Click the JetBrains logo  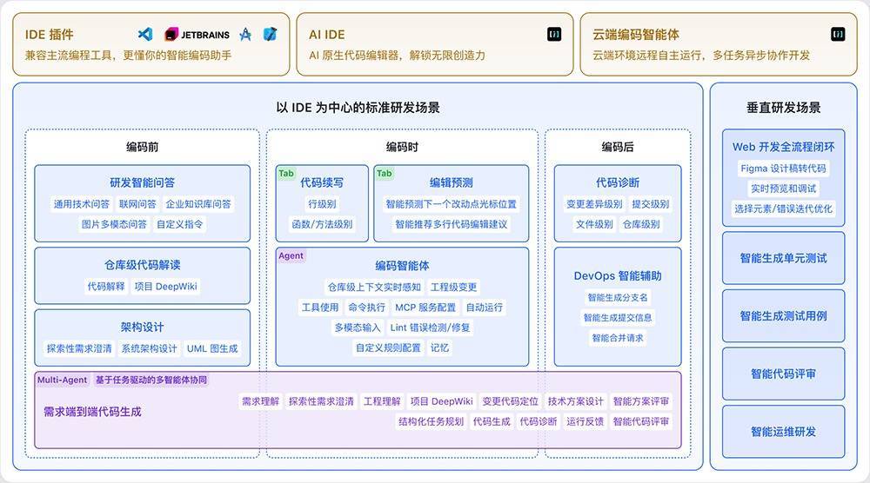click(x=197, y=35)
